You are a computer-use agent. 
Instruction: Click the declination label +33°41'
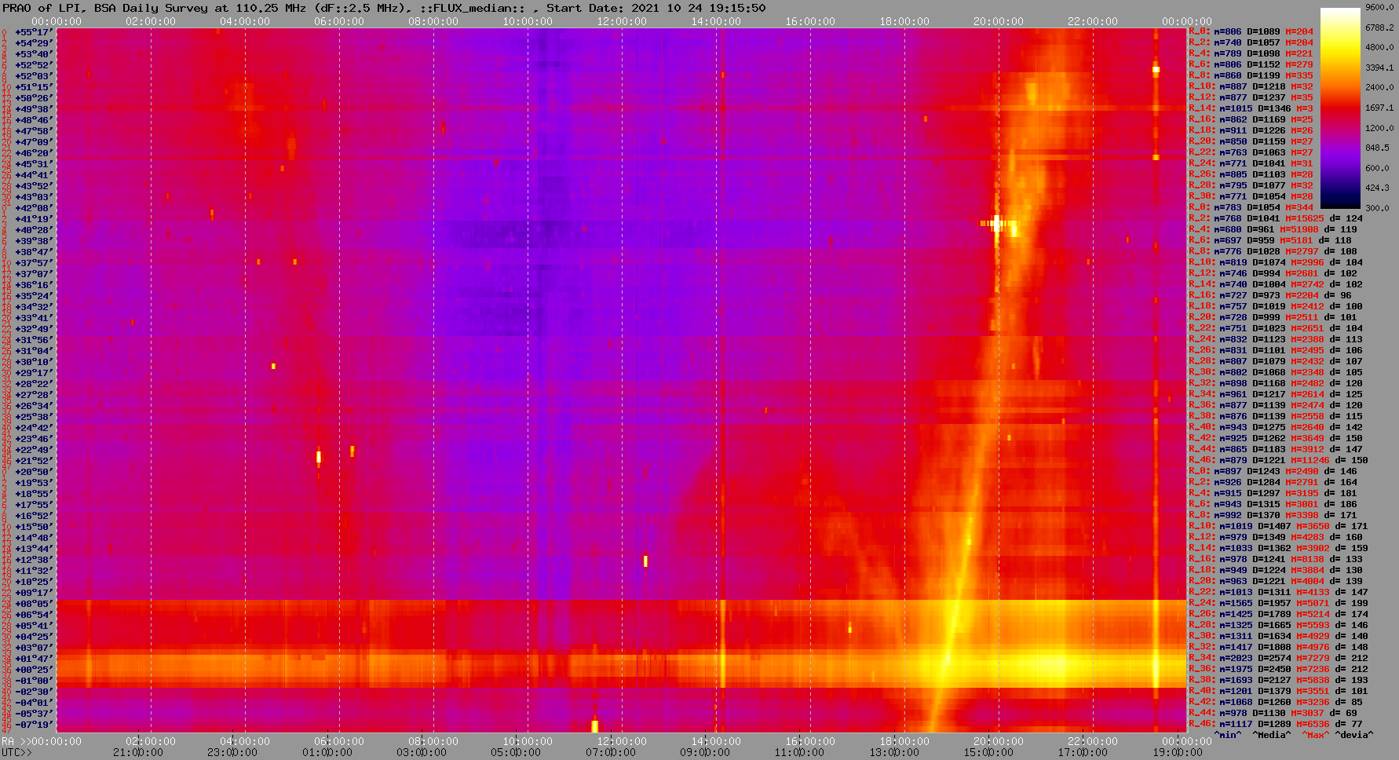[34, 318]
